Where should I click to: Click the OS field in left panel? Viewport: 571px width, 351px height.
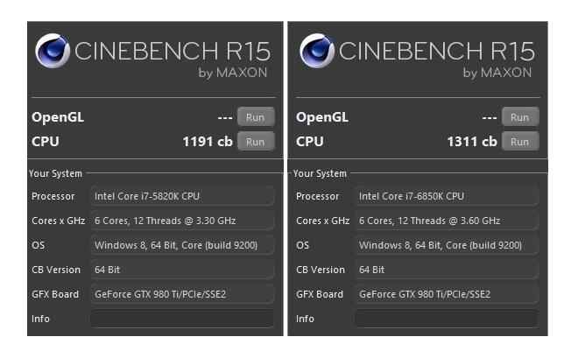click(182, 245)
